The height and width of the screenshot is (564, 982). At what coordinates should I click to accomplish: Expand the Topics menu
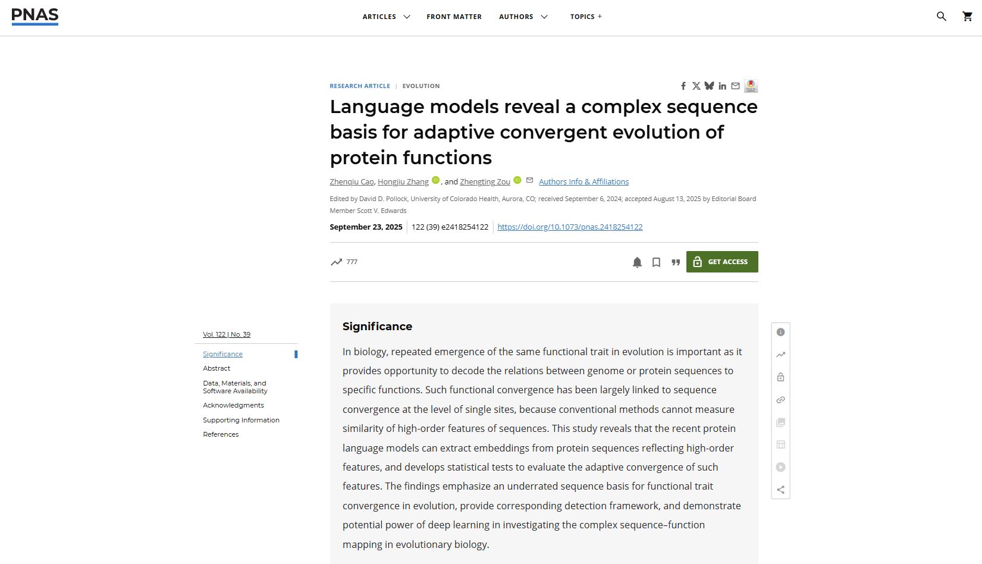point(586,17)
